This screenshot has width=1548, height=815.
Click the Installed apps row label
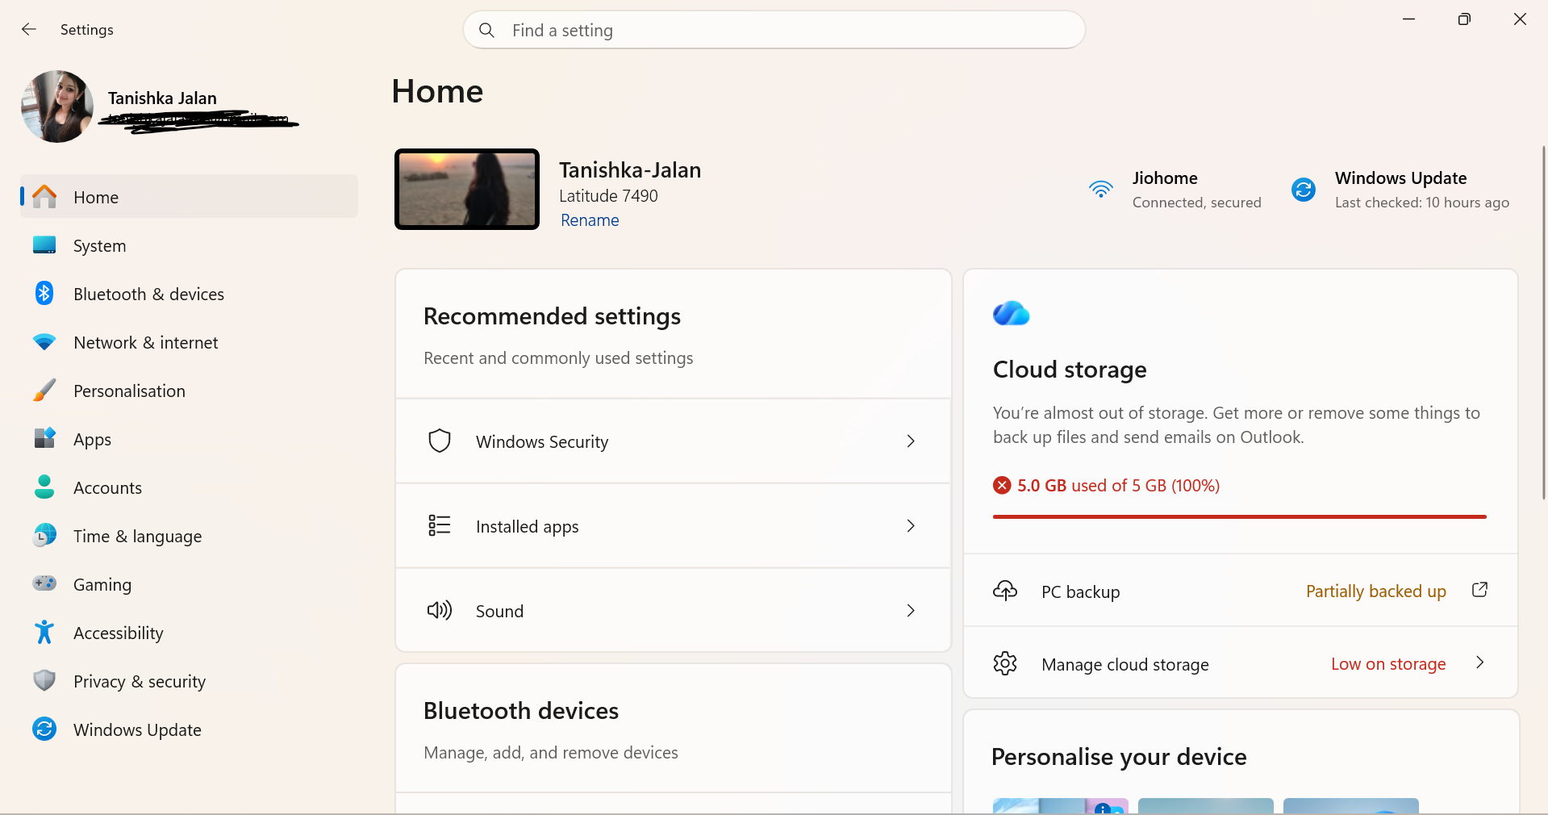(527, 527)
